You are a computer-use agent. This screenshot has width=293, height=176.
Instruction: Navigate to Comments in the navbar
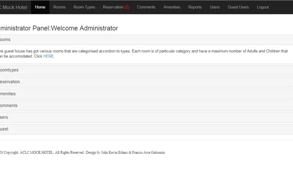tap(146, 7)
